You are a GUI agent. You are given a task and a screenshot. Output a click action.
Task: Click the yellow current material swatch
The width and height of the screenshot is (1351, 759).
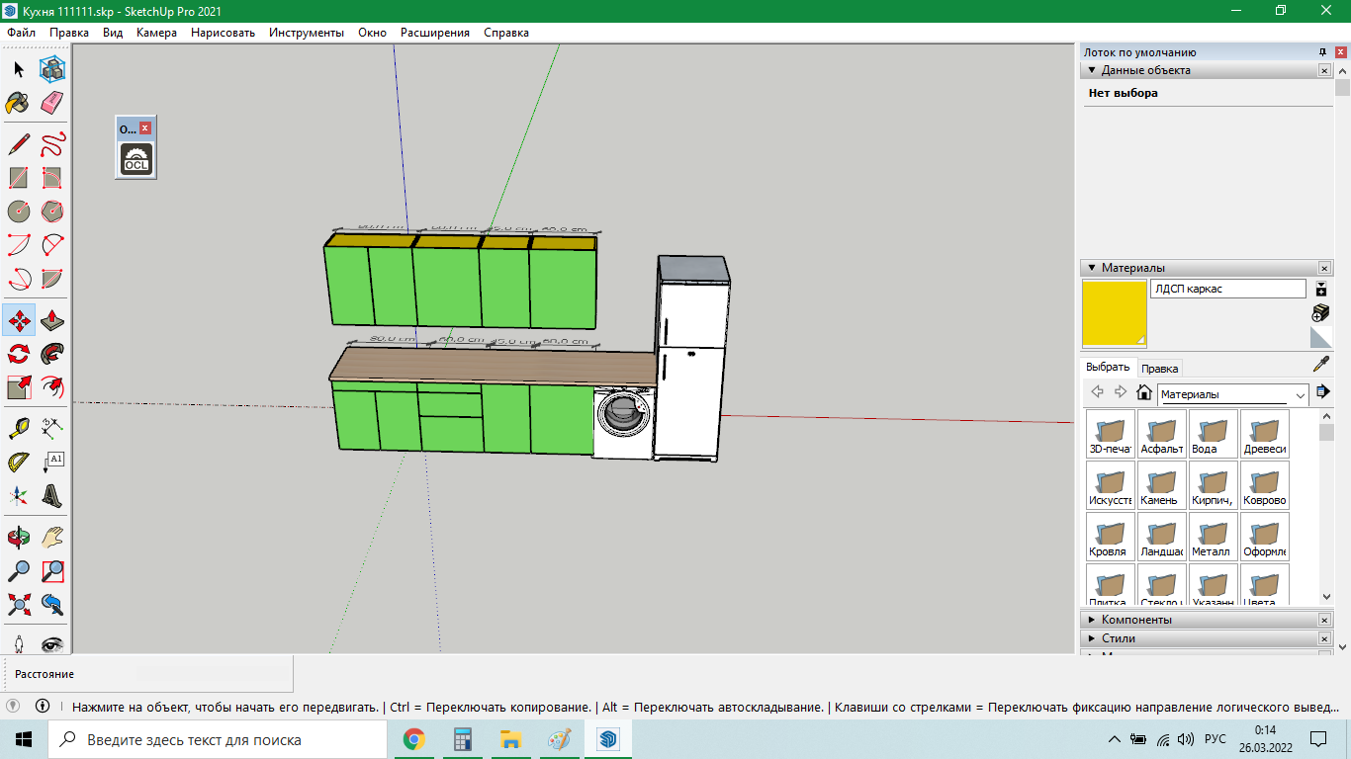point(1115,313)
